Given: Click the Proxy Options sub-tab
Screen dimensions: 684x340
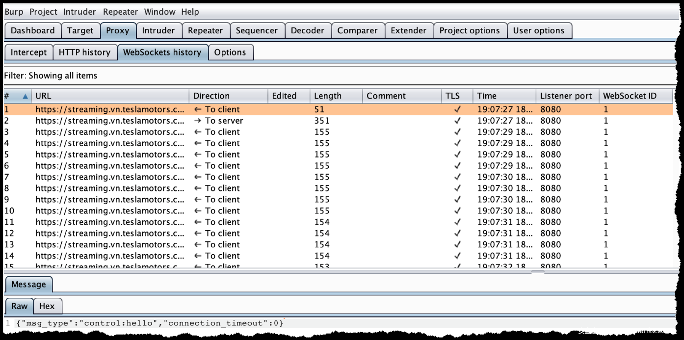Looking at the screenshot, I should tap(230, 52).
